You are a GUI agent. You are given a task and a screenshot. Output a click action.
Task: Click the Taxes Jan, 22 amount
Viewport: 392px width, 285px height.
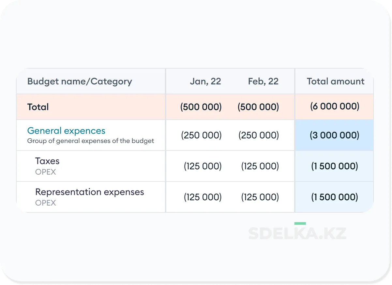(203, 166)
